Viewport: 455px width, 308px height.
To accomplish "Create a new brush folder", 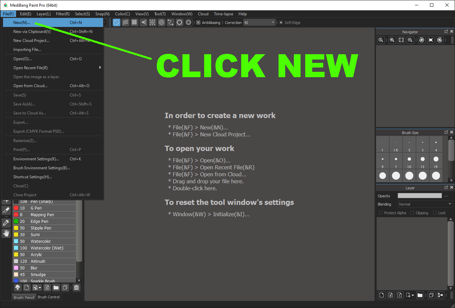I will point(56,287).
